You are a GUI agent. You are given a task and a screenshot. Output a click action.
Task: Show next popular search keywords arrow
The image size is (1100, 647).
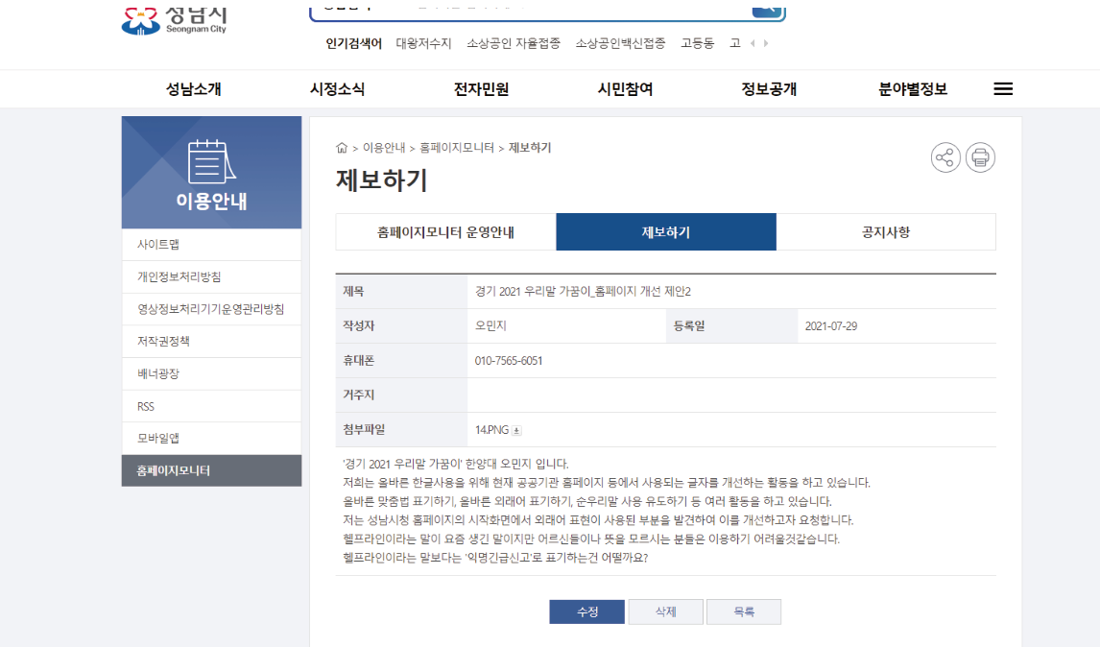click(765, 43)
